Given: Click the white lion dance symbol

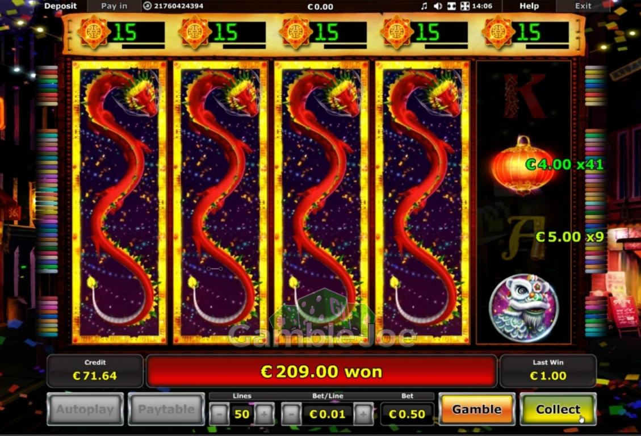Looking at the screenshot, I should (x=523, y=308).
